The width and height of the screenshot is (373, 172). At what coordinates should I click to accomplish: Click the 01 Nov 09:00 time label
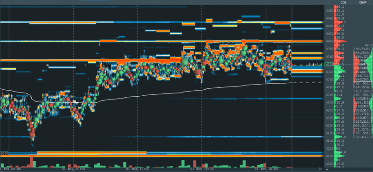73,169
